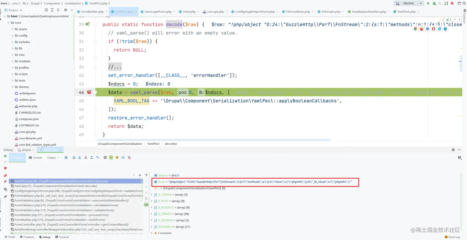467x240 pixels.
Task: Switch to ConfigSingleImportForm.php tab
Action: tap(255, 12)
